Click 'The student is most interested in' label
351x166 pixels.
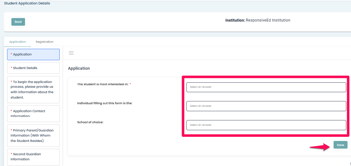click(103, 84)
